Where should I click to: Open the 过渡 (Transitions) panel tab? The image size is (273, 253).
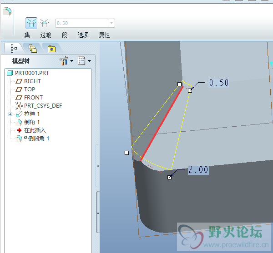[x=45, y=35]
